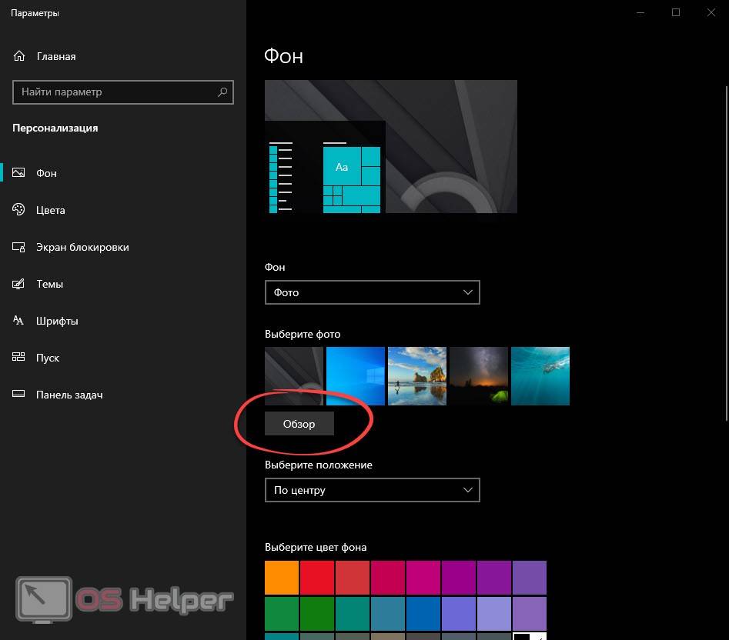729x640 pixels.
Task: Click the Фон picture icon in sidebar
Action: pos(19,173)
